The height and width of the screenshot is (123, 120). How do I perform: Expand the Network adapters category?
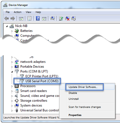click(x=12, y=62)
